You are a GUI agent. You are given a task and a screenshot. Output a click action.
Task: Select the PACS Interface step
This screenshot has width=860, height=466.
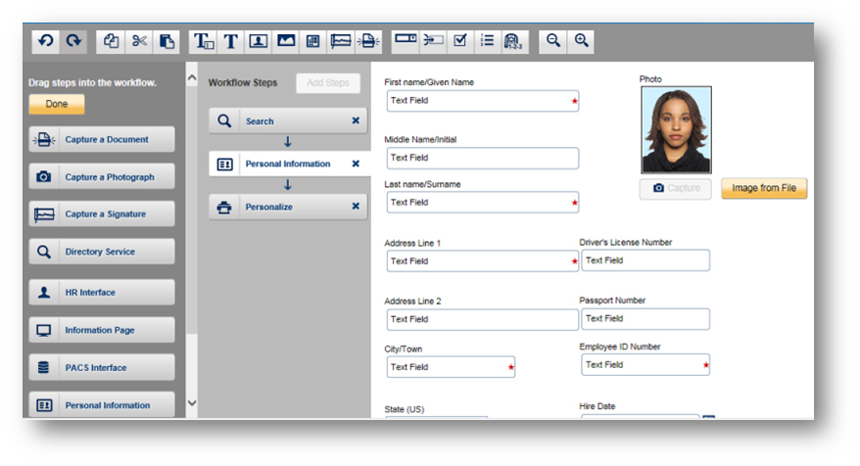pyautogui.click(x=102, y=367)
